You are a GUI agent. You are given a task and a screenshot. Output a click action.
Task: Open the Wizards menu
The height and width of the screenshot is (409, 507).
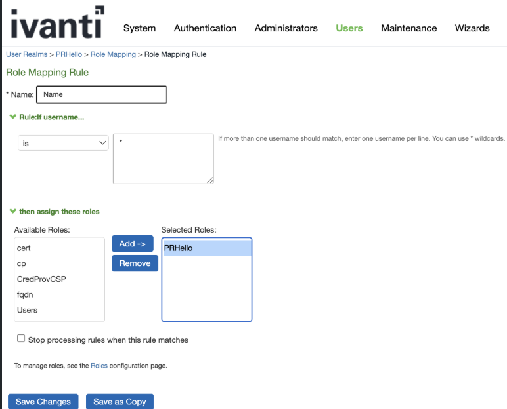click(x=472, y=28)
